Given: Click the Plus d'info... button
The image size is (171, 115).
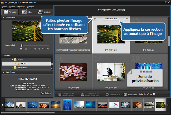Looking at the screenshot, I should click(x=46, y=93).
